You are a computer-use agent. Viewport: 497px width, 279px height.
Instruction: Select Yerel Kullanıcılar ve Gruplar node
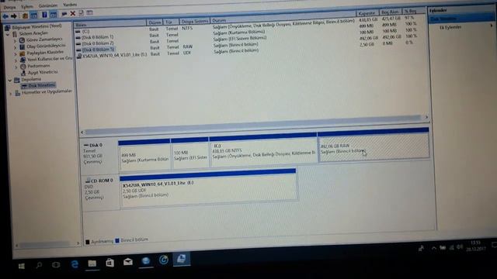coord(50,59)
